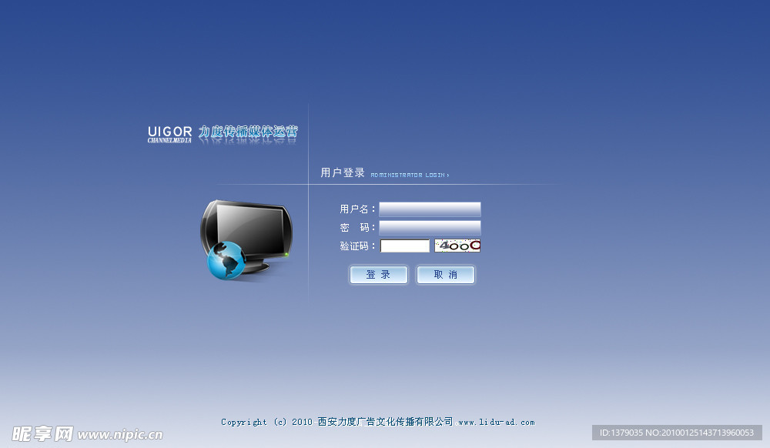This screenshot has height=448, width=770.
Task: Click the ID and NO image info text
Action: pos(677,433)
